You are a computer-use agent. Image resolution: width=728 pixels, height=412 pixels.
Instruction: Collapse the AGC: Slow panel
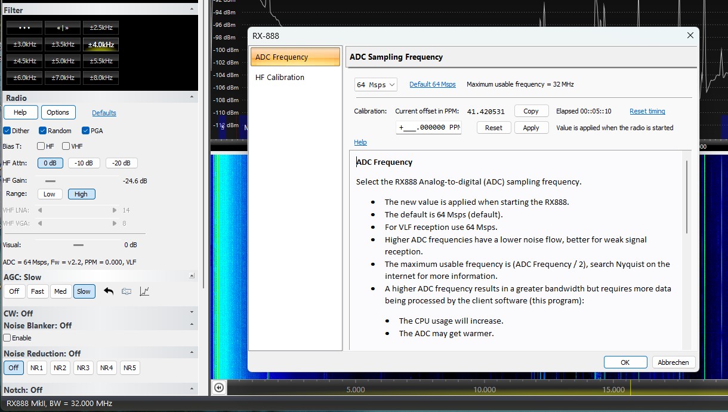(x=192, y=276)
